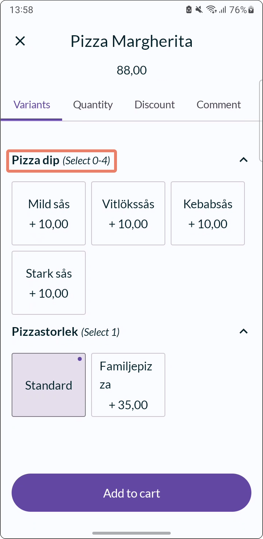263x539 pixels.
Task: Close the Pizza Margherita dialog with X
Action: pos(20,41)
